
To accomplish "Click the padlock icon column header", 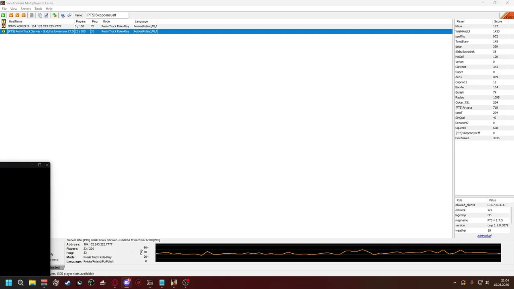I will (x=4, y=21).
